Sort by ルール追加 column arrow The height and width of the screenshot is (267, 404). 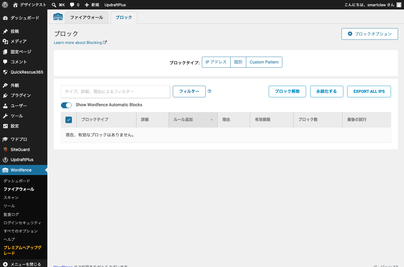tap(212, 120)
